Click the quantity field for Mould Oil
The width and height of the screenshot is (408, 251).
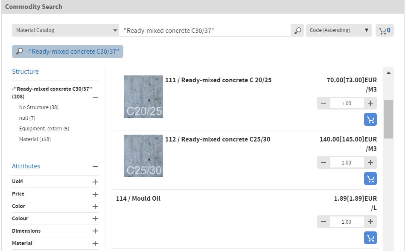[x=347, y=222]
